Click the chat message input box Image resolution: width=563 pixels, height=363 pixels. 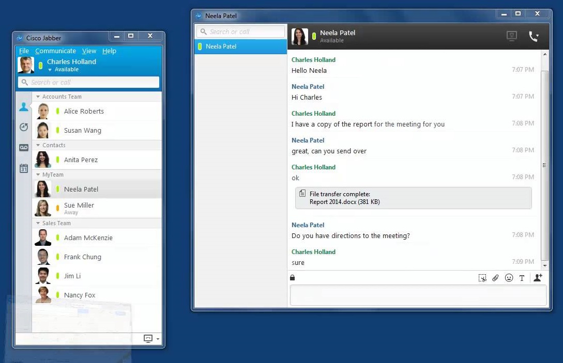coord(418,295)
